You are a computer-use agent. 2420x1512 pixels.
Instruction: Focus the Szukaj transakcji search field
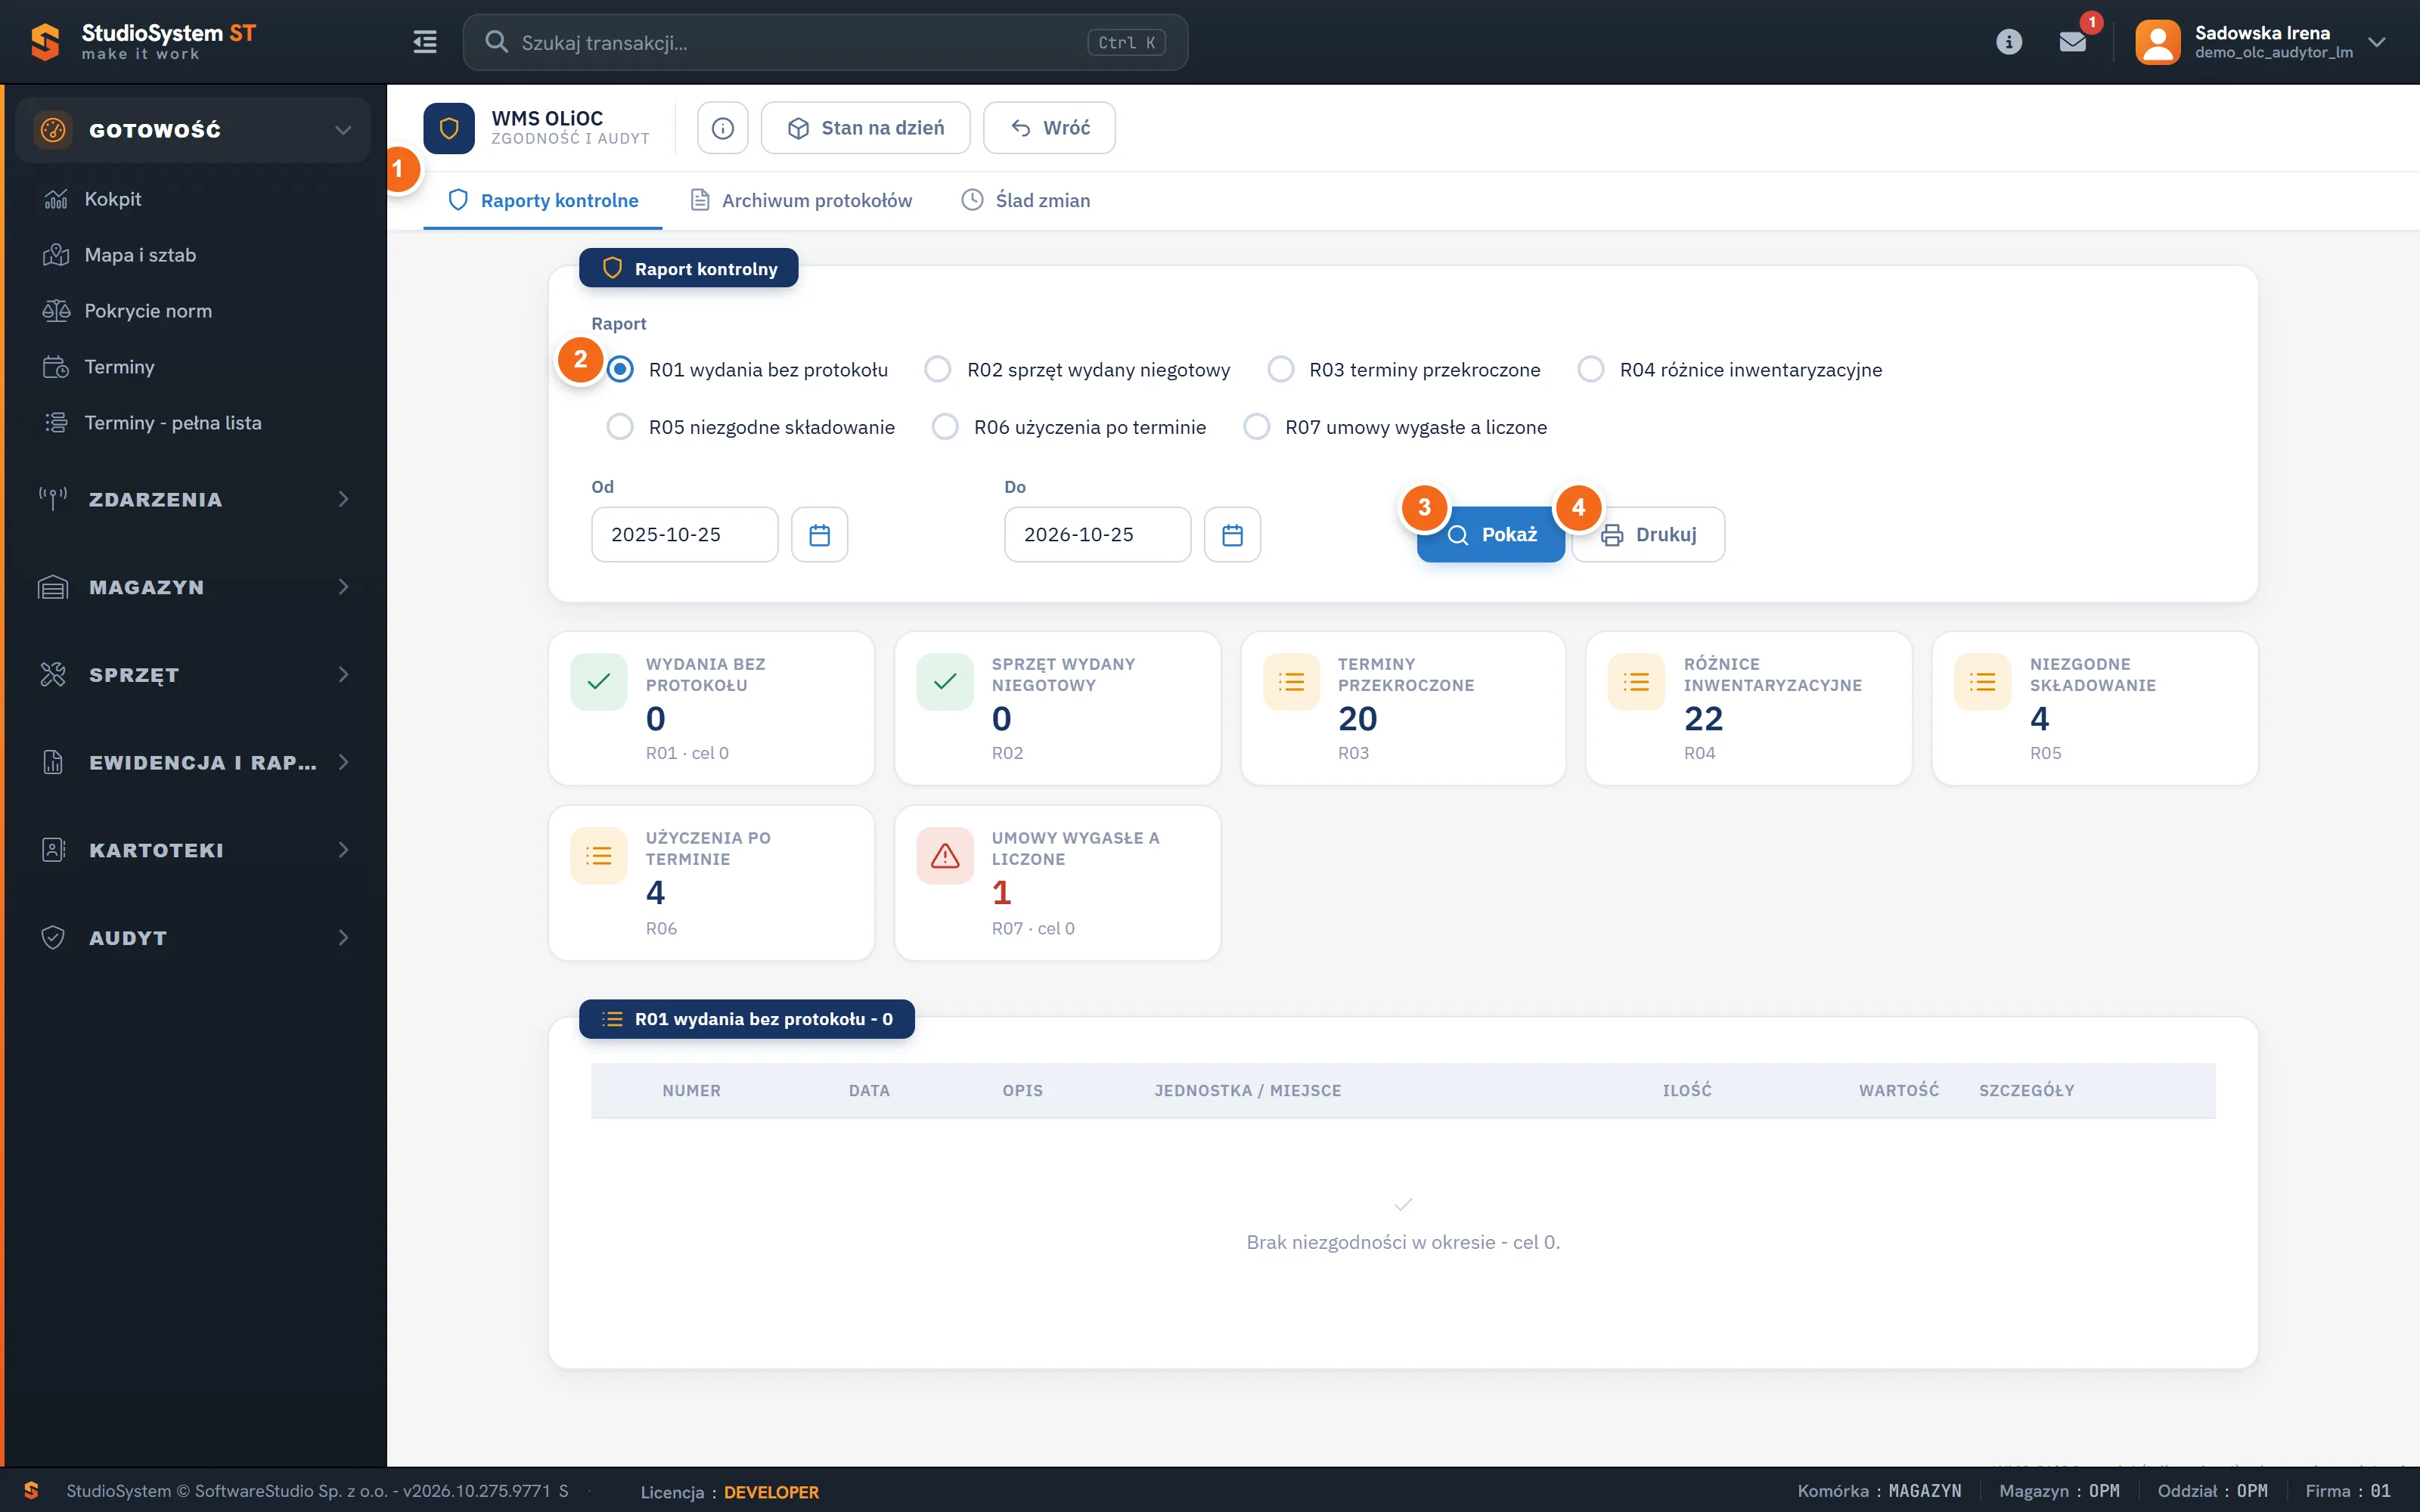825,42
